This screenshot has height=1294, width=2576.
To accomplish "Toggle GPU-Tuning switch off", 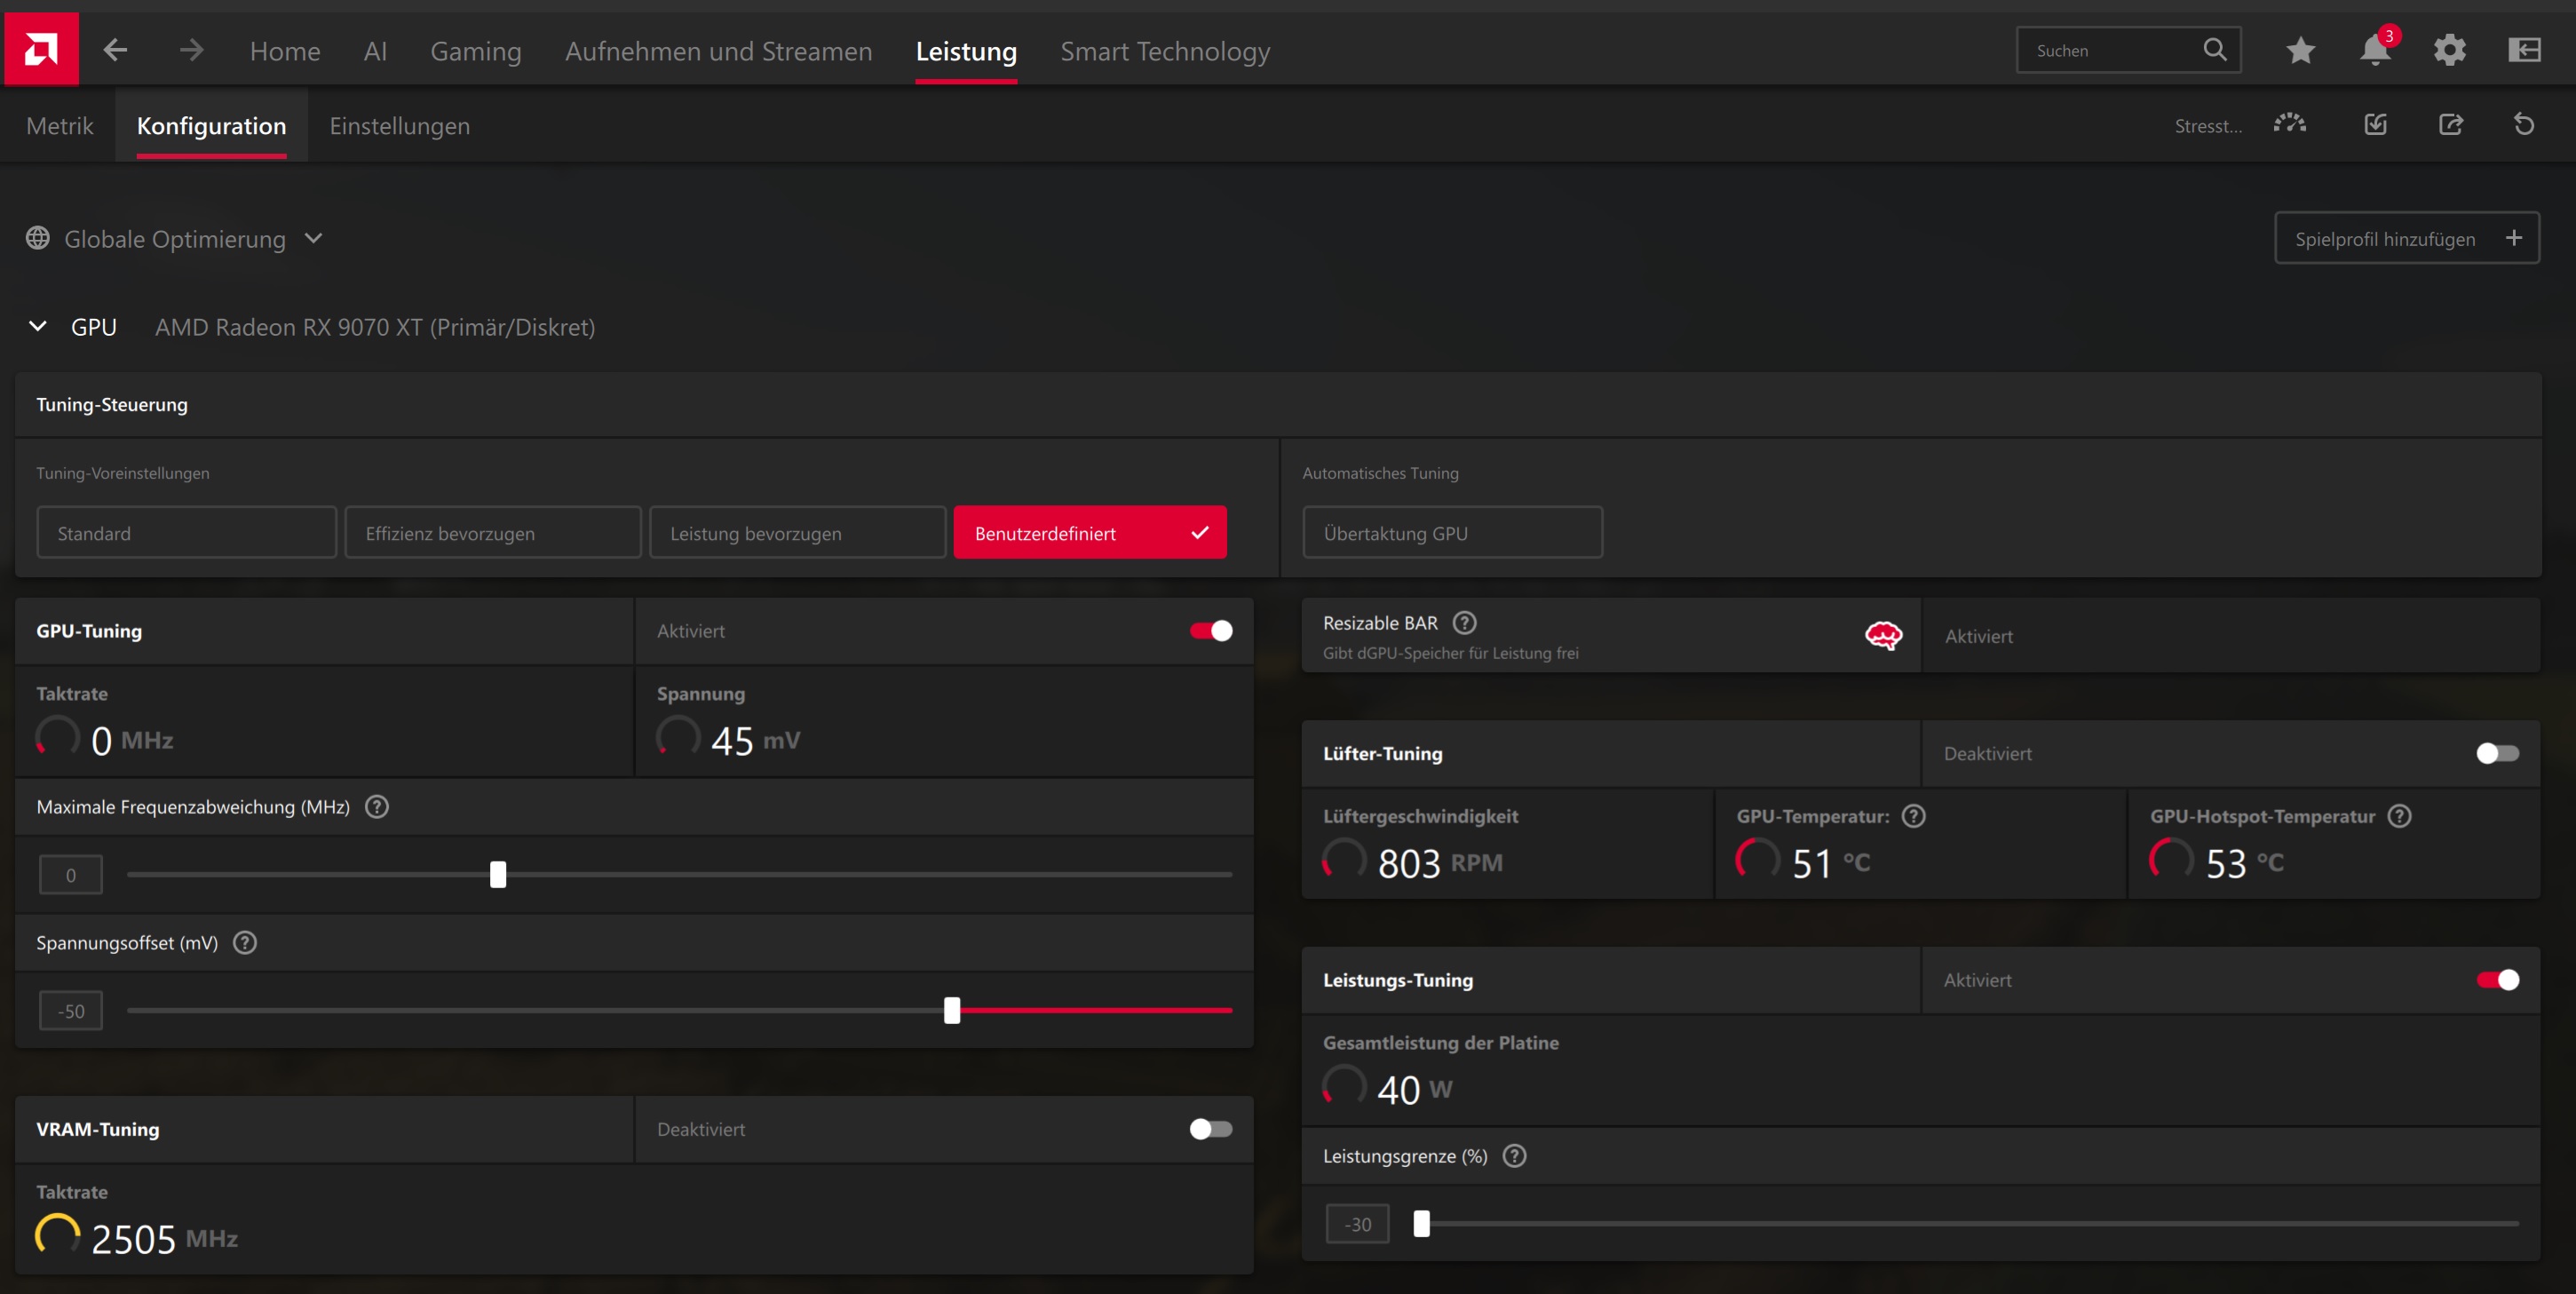I will [x=1210, y=631].
